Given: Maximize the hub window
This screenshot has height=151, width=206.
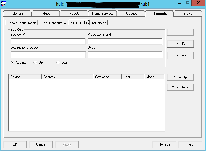Looking at the screenshot, I should click(x=188, y=3).
